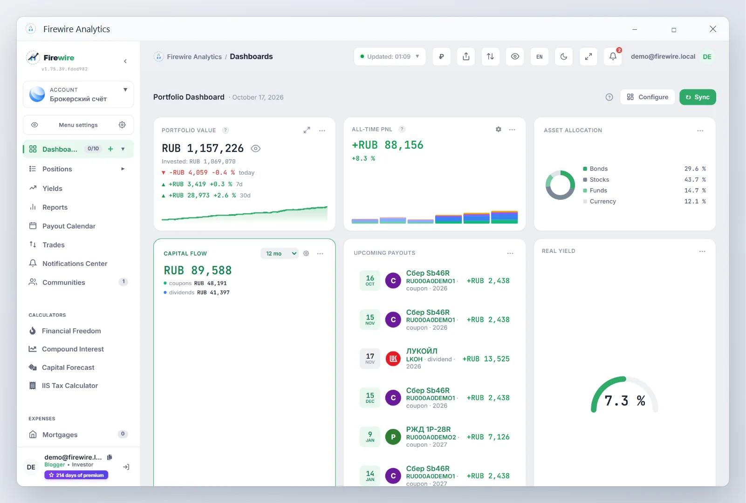Screen dimensions: 746x503
Task: Open the Payout Calendar page
Action: pos(78,226)
